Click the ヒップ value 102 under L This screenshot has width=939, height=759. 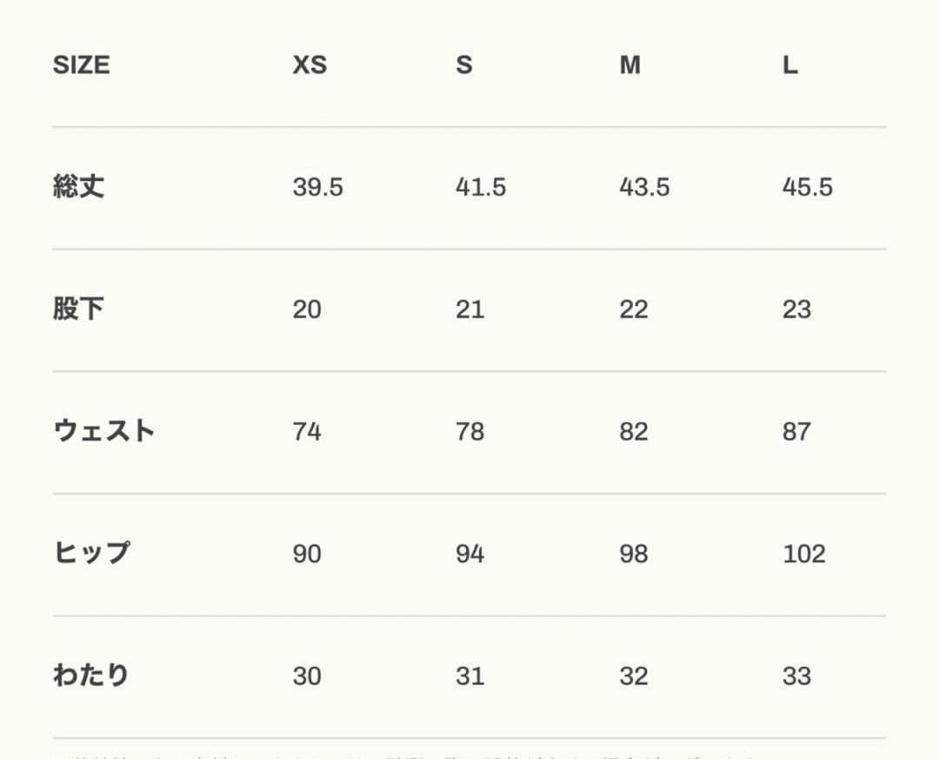click(x=804, y=554)
